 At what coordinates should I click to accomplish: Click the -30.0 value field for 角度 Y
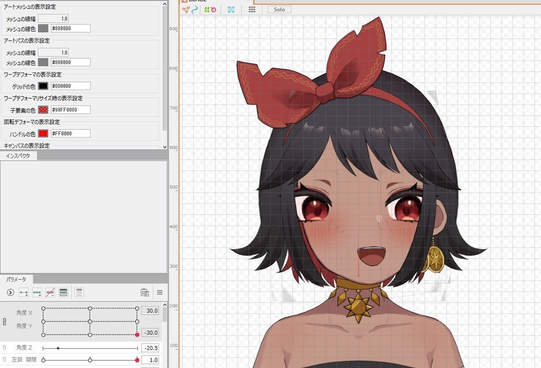pyautogui.click(x=150, y=333)
